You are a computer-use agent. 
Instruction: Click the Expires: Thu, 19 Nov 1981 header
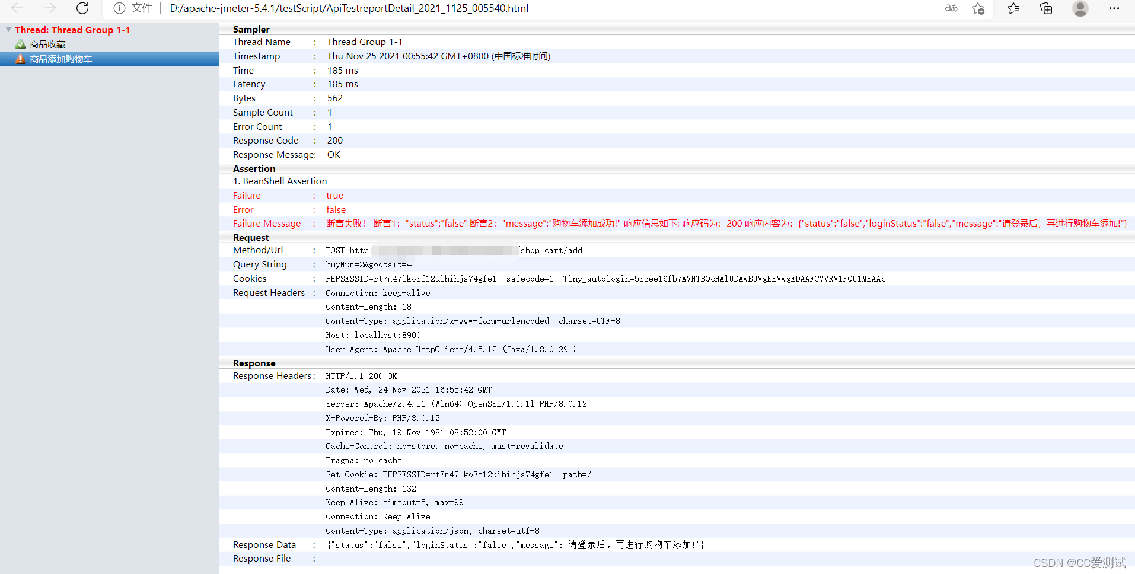click(x=416, y=433)
